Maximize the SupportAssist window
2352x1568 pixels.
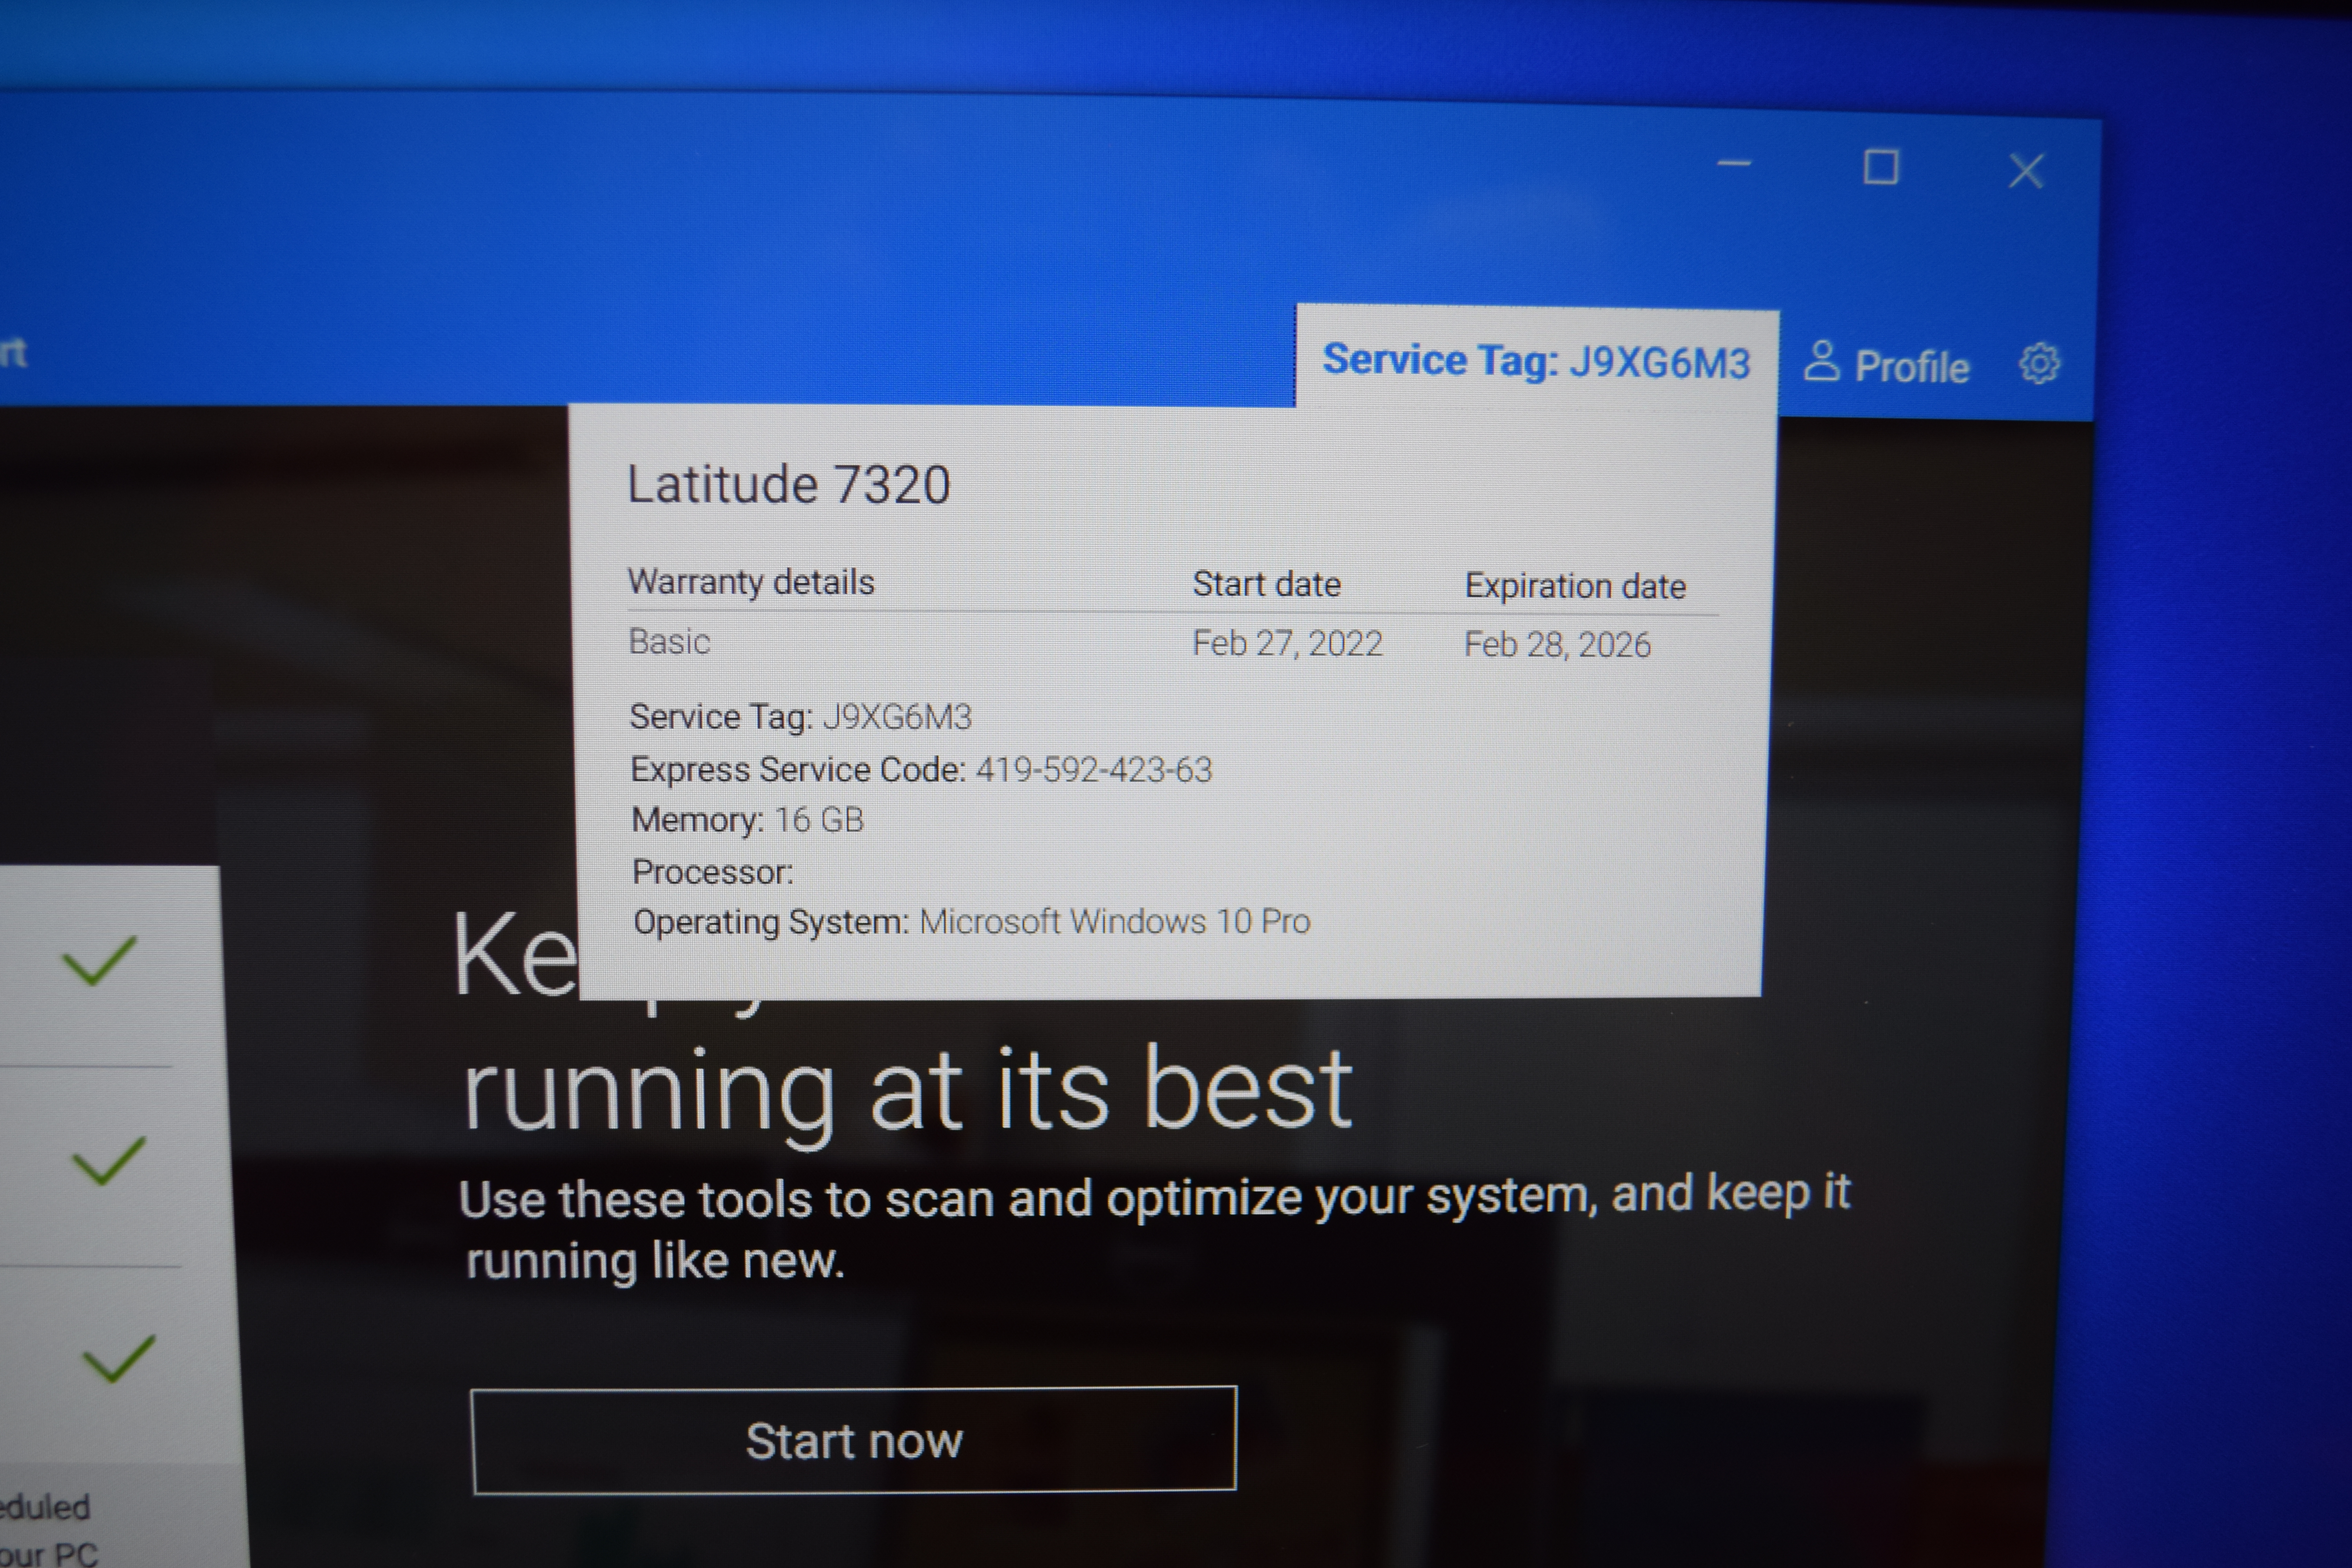(x=1881, y=167)
